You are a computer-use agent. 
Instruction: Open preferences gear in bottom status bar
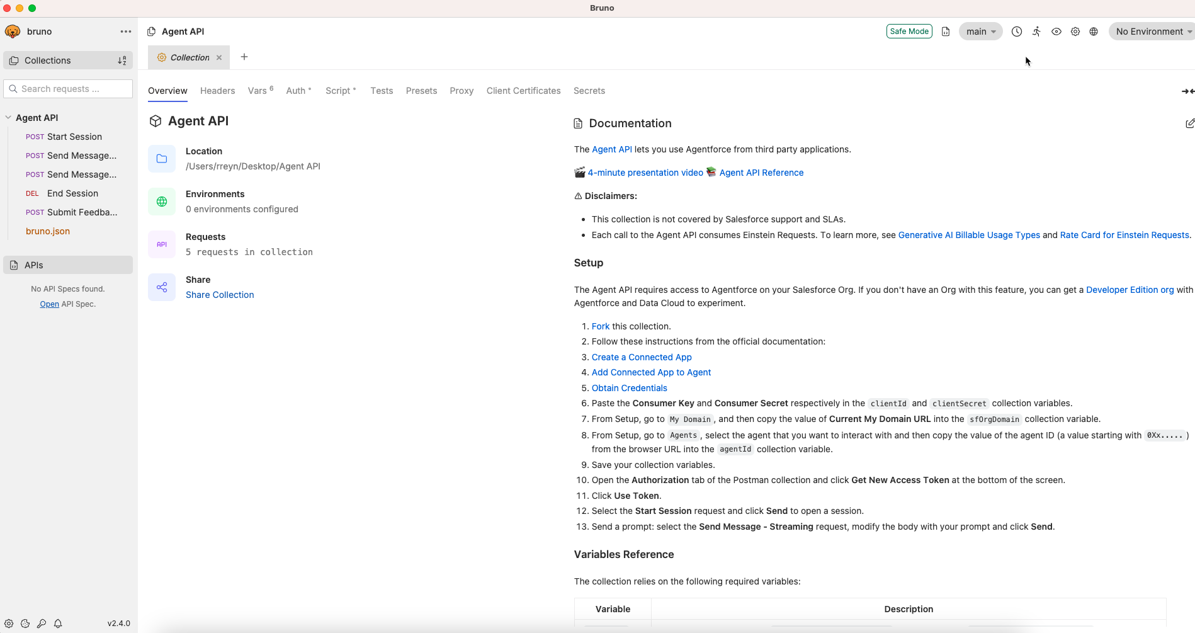(9, 624)
